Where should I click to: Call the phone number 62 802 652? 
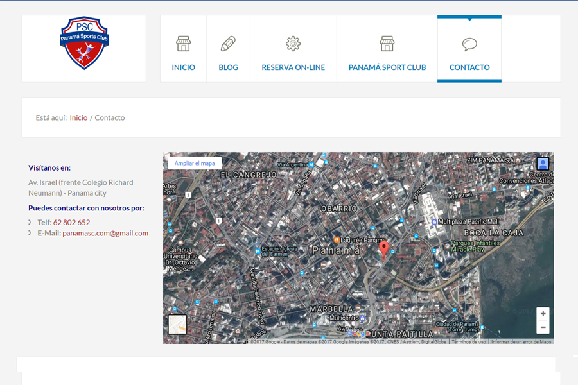click(71, 223)
